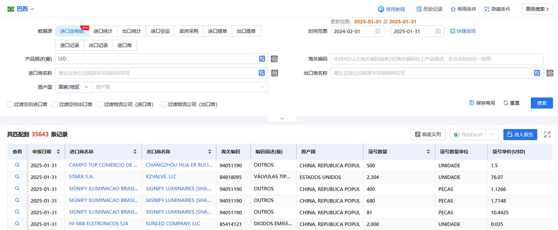Open 高级搜索 advanced search
This screenshot has height=230, width=558.
[x=537, y=9]
